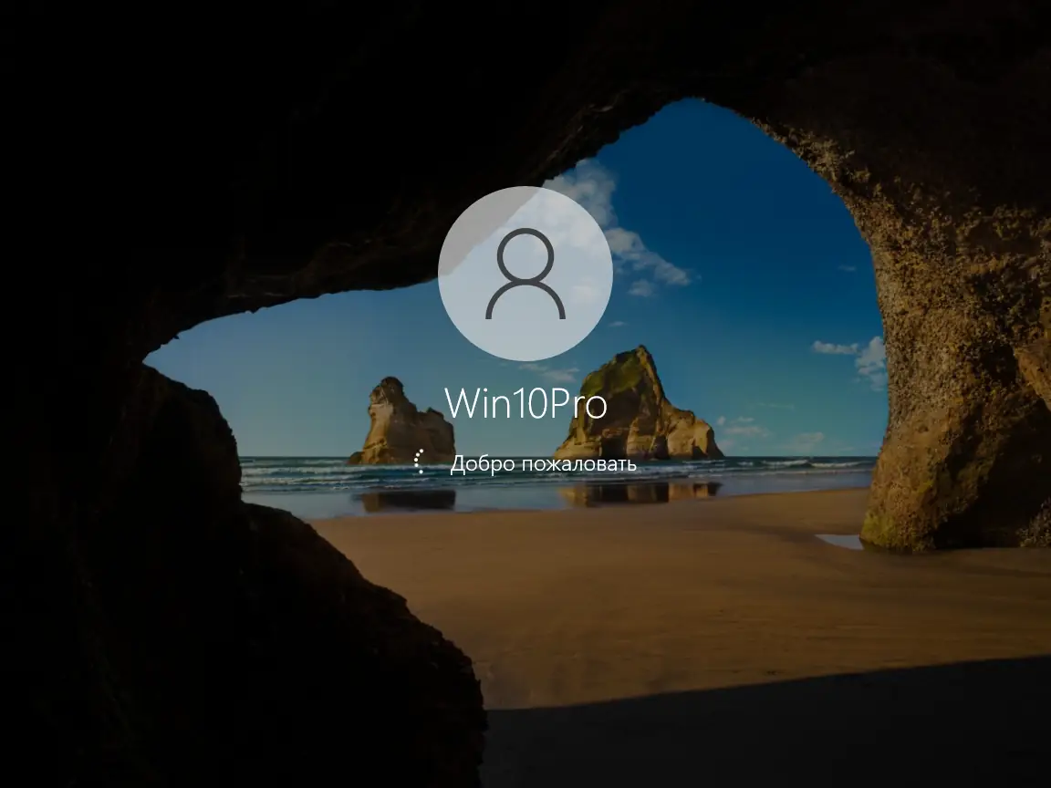
Task: Click below the welcome text area
Action: tap(525, 511)
